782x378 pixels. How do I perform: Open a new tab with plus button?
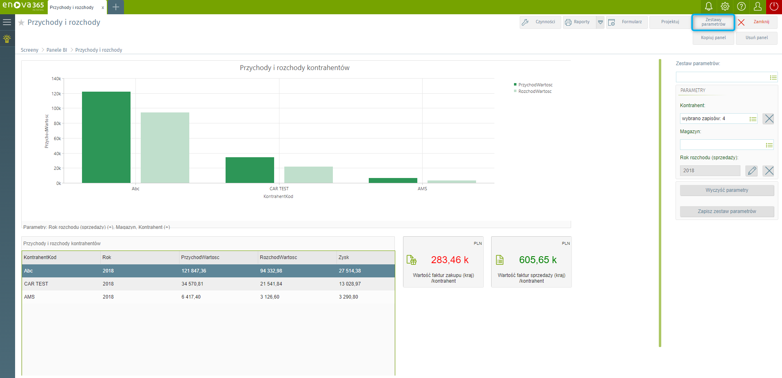tap(116, 7)
